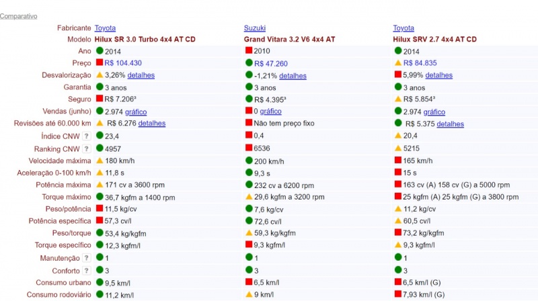Open Toyota manufacturer link for Hilux SRV
The image size is (538, 301).
tap(403, 28)
